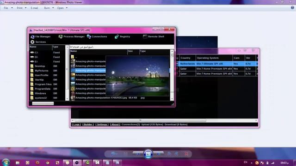This screenshot has width=296, height=166.
Task: Open the [Logs] link
Action: click(x=76, y=125)
